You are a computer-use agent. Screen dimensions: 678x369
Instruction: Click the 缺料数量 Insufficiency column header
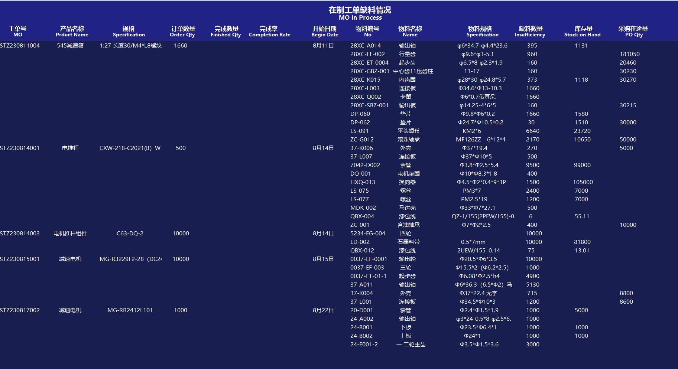(530, 31)
